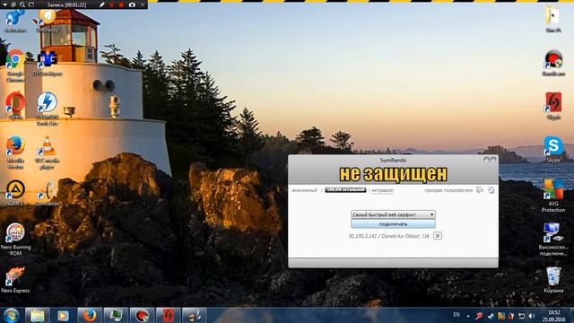Click the Nero Burning ROM desktop icon

15,240
